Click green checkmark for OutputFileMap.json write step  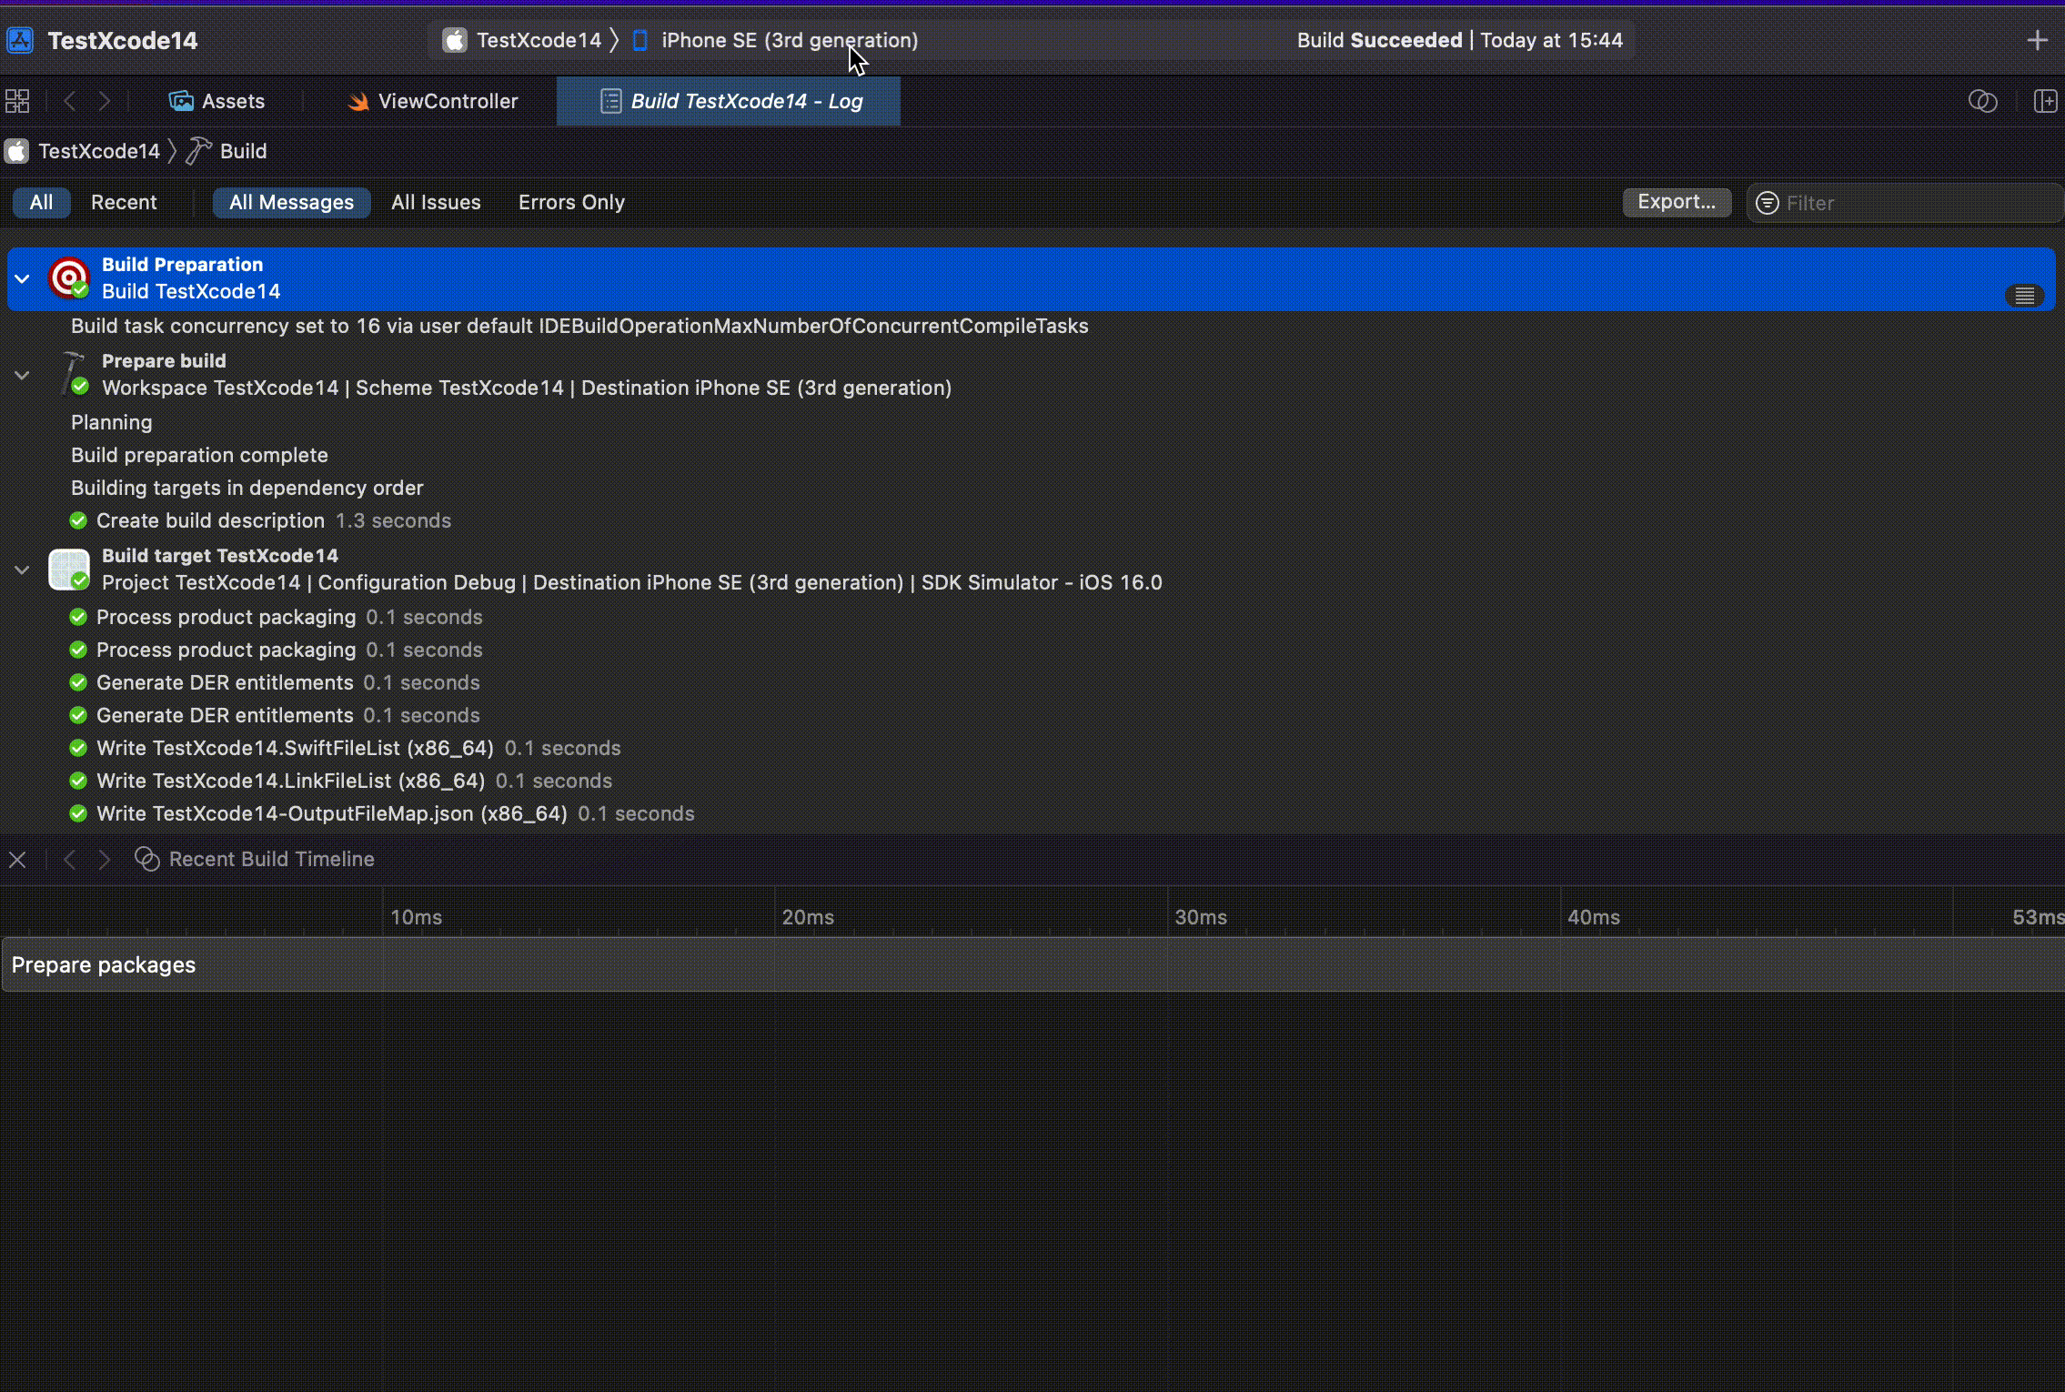tap(78, 813)
